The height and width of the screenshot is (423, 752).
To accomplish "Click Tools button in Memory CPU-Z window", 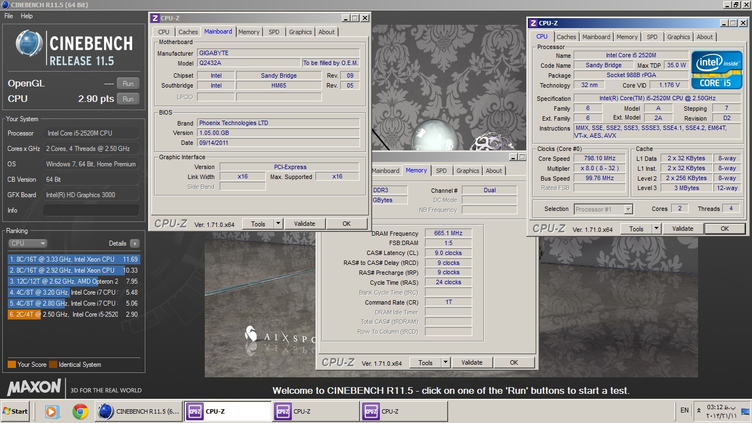I will pos(426,362).
